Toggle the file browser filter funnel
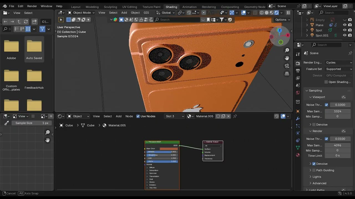Image resolution: width=355 pixels, height=199 pixels. tap(42, 29)
